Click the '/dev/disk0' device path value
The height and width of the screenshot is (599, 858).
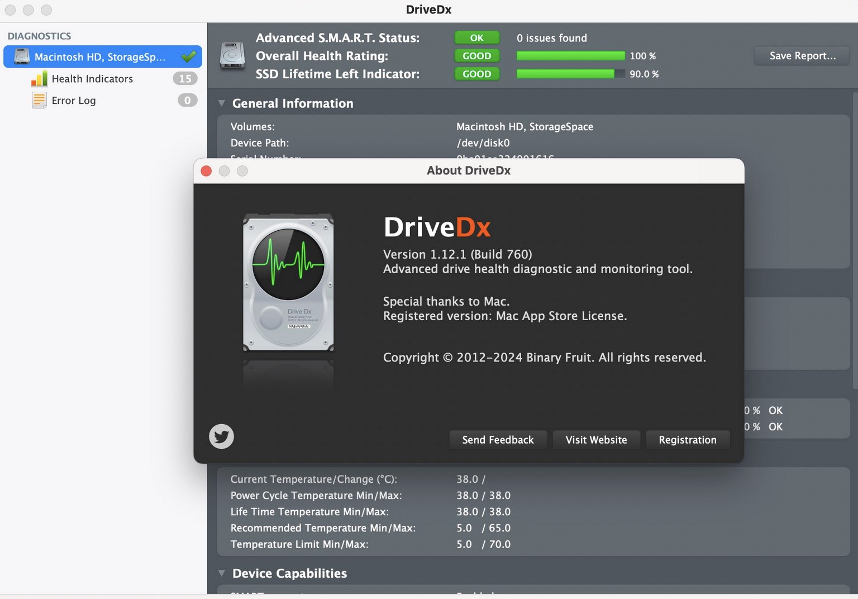pos(483,143)
